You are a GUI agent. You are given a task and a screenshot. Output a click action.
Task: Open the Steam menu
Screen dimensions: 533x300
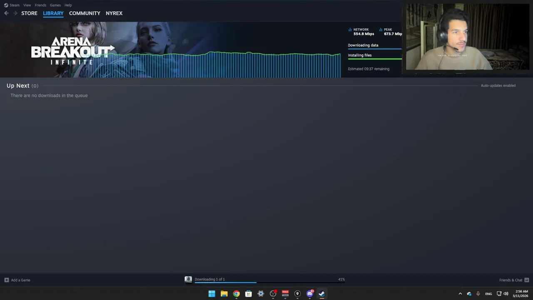click(x=12, y=5)
